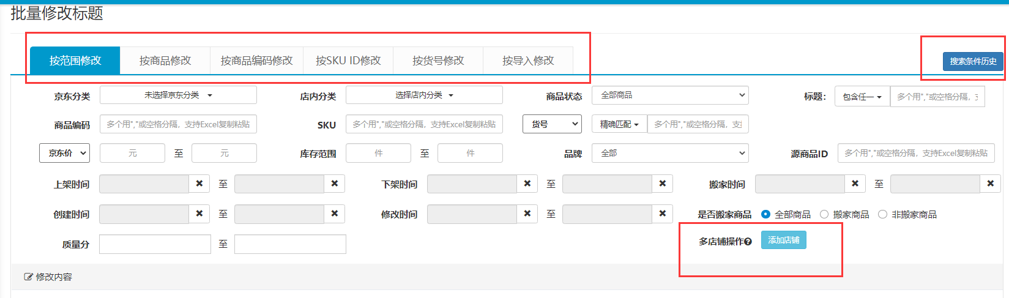Click the 添加店铺 button
The width and height of the screenshot is (1009, 298).
[784, 240]
